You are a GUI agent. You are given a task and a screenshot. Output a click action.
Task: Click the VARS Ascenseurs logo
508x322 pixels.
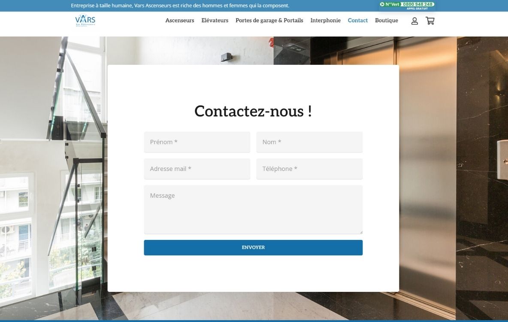(x=85, y=20)
